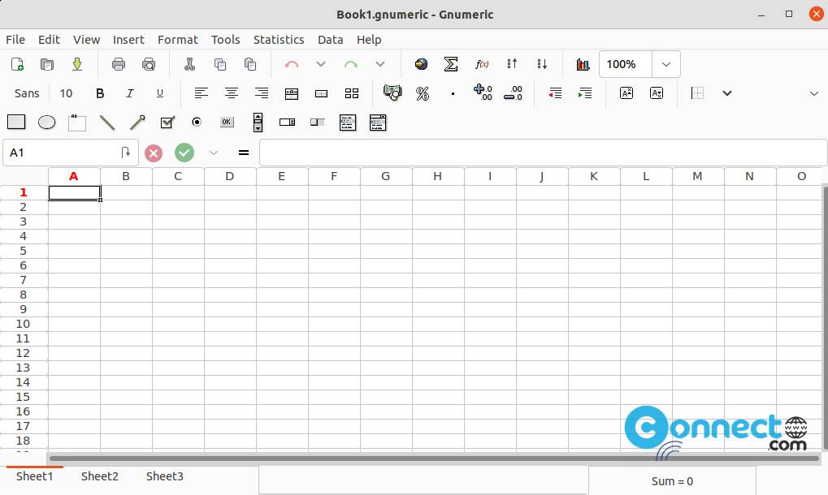Center across selection icon
The image size is (828, 495).
pos(292,93)
